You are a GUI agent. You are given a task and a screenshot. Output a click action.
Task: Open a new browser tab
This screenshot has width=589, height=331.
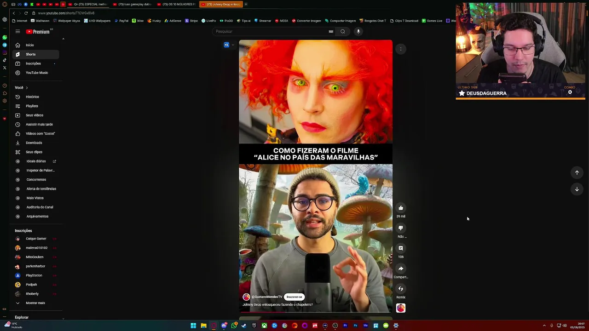(x=246, y=4)
